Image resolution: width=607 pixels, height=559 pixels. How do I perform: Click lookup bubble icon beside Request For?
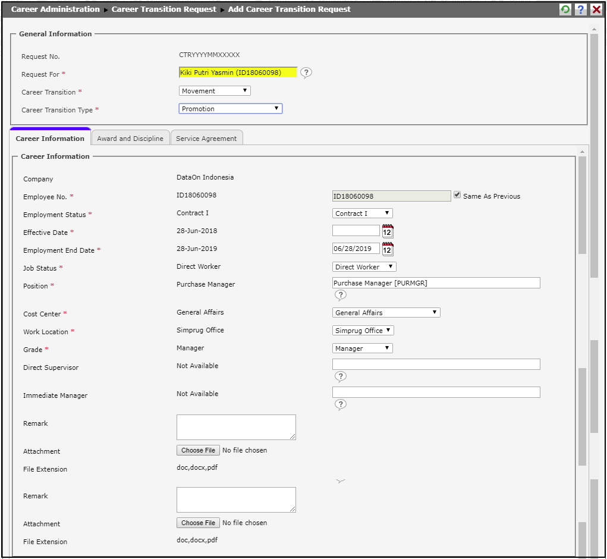point(306,73)
